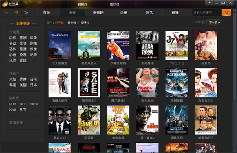Click the keyword search input field
Viewport: 237px width, 153px height.
207,12
